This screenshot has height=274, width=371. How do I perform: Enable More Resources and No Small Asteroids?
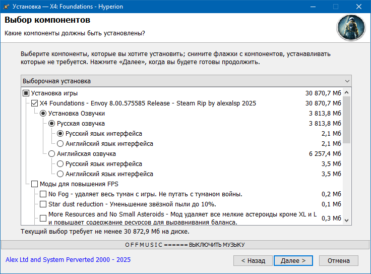[x=43, y=218]
